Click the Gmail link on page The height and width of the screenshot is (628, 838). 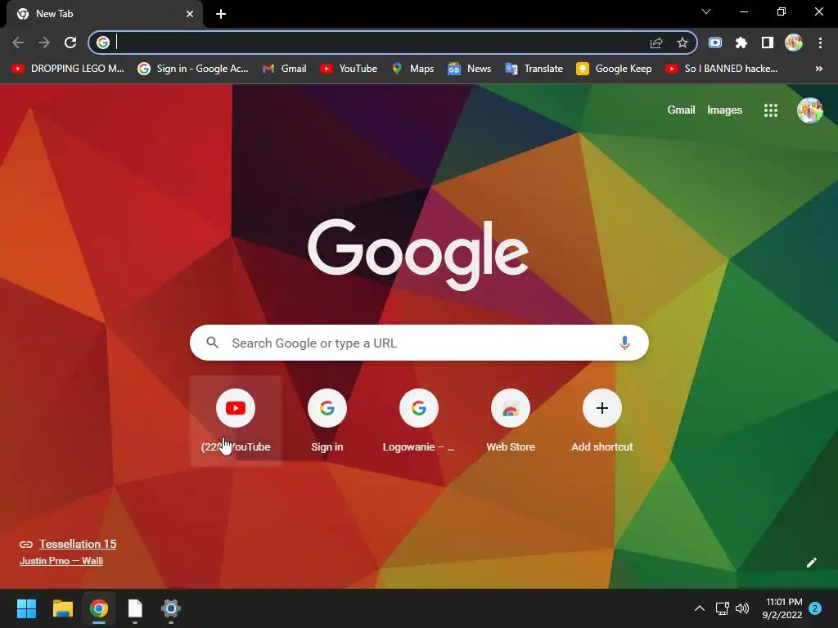coord(681,110)
